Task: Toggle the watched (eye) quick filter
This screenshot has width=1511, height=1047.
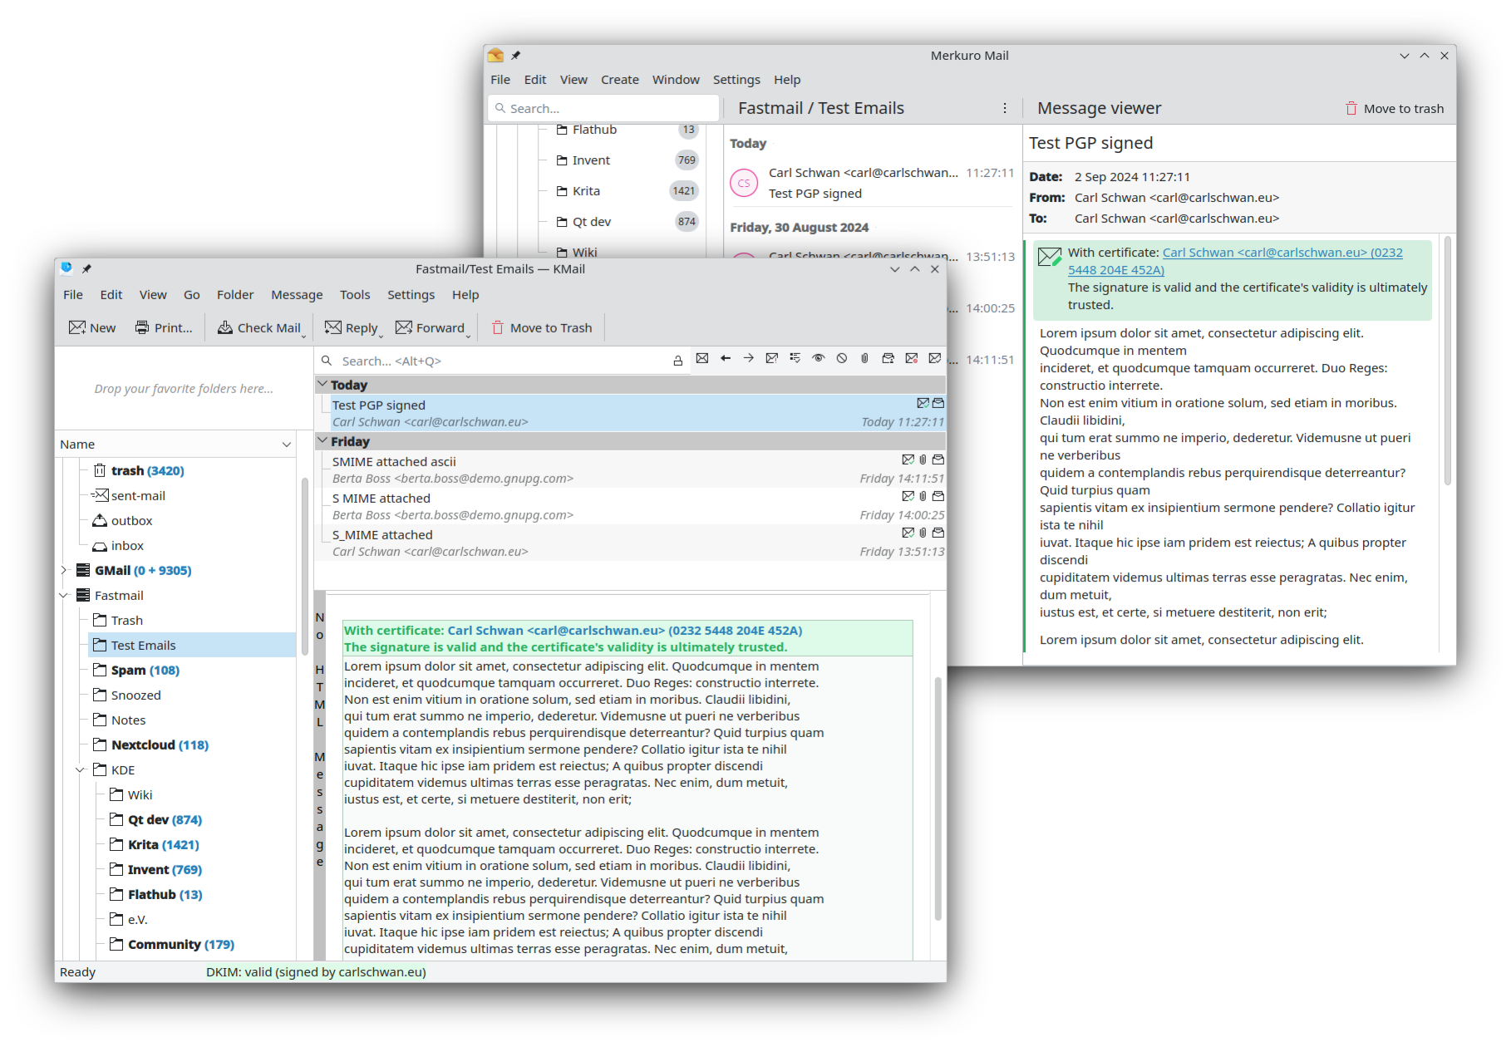Action: click(819, 358)
